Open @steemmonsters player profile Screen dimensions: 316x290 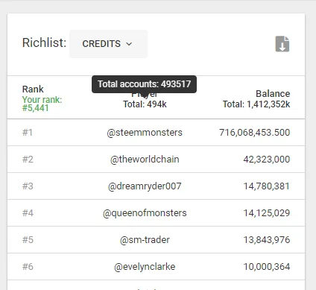(x=145, y=133)
